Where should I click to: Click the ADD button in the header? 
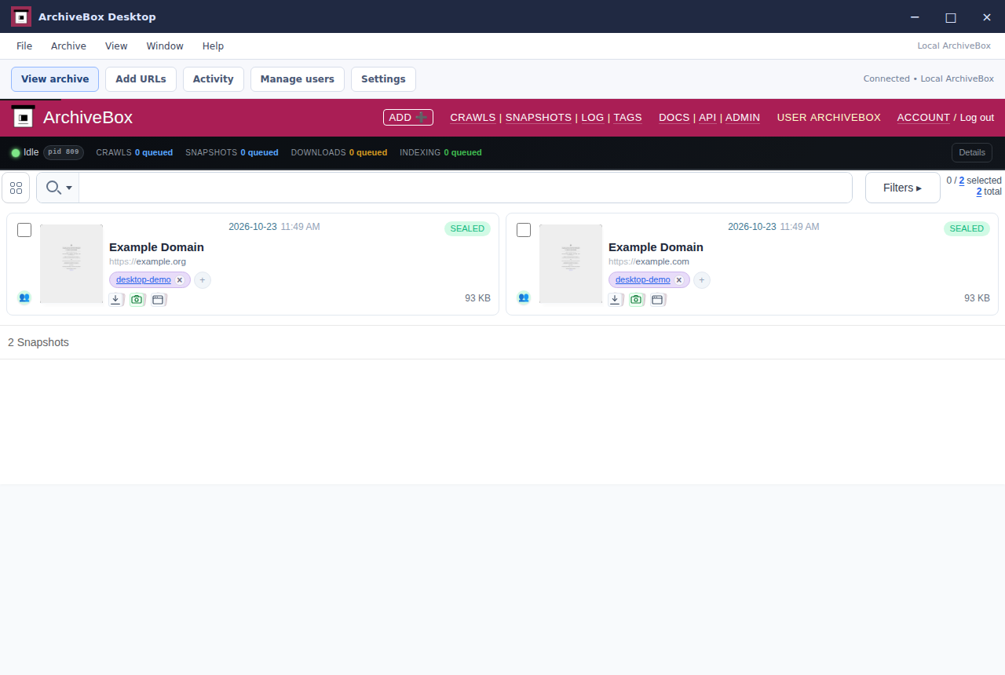408,117
